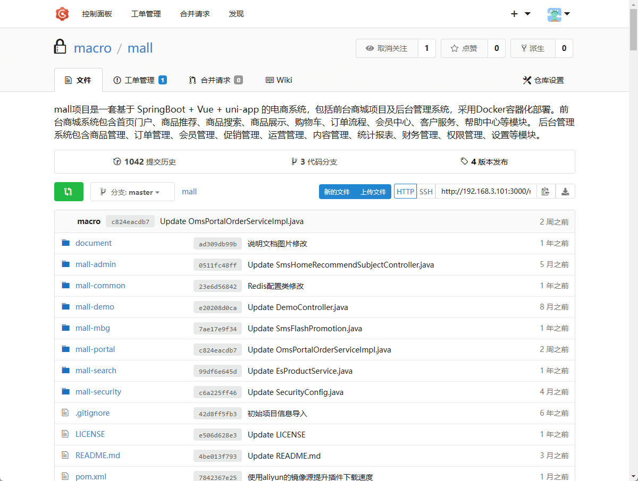
Task: Click the Gitea logo icon
Action: tap(62, 14)
